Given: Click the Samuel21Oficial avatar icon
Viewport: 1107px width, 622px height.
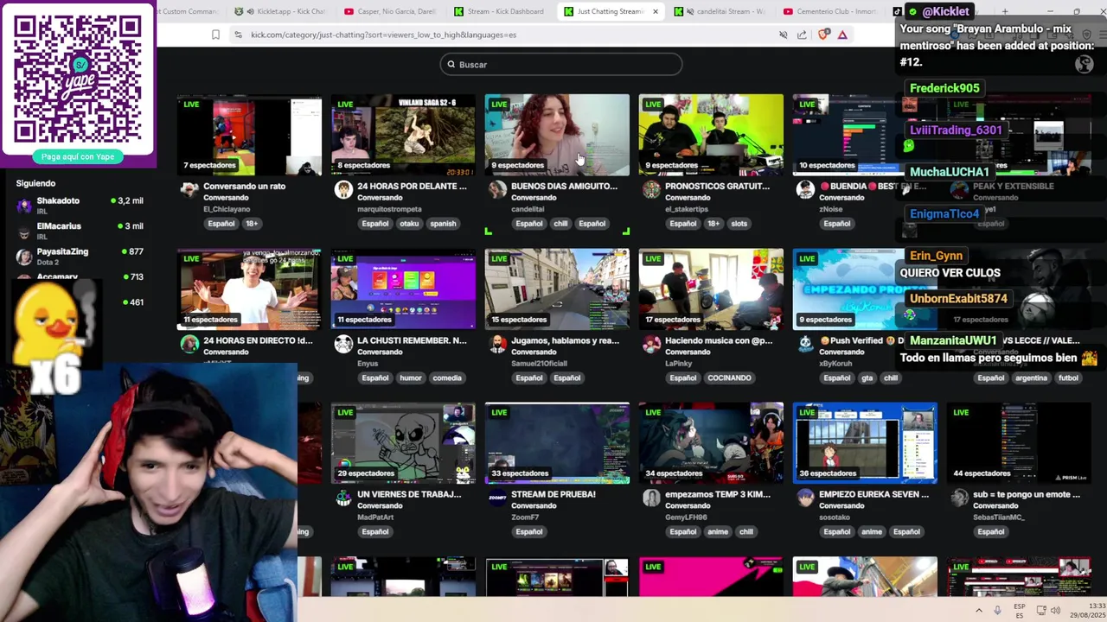Looking at the screenshot, I should click(497, 344).
